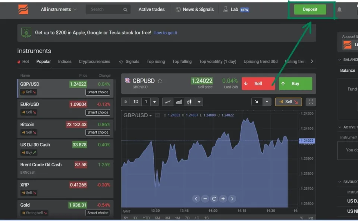358x221 pixels.
Task: Select the line chart type icon
Action: (168, 102)
